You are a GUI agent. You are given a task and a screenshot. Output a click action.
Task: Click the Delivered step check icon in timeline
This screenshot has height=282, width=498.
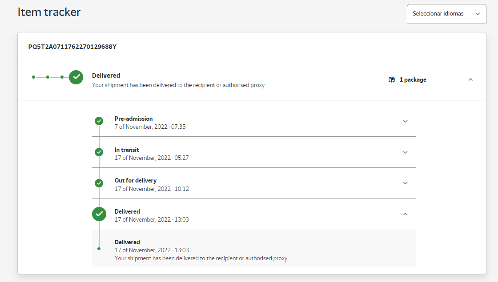99,214
